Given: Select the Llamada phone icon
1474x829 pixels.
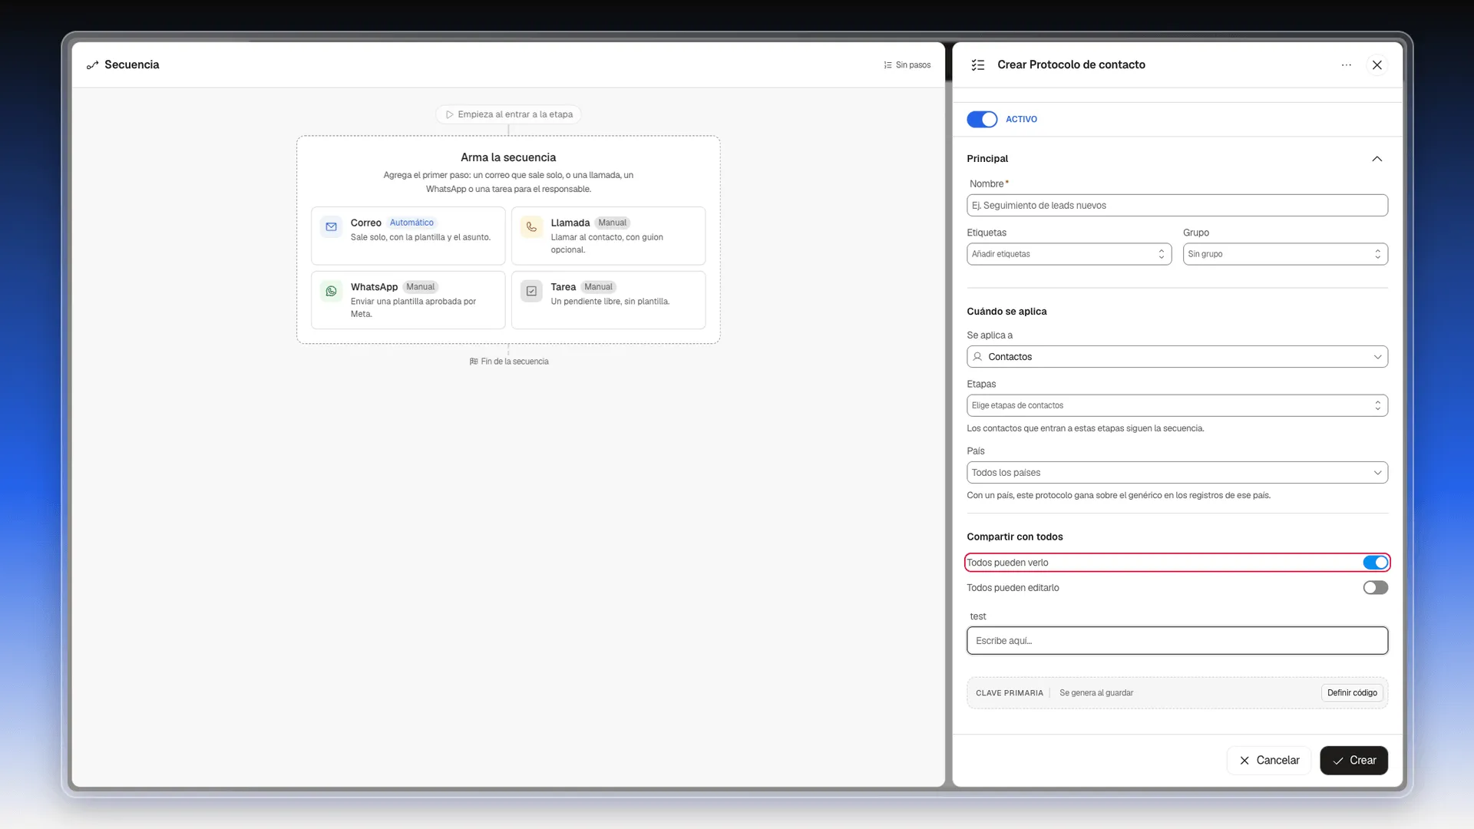Looking at the screenshot, I should coord(531,227).
